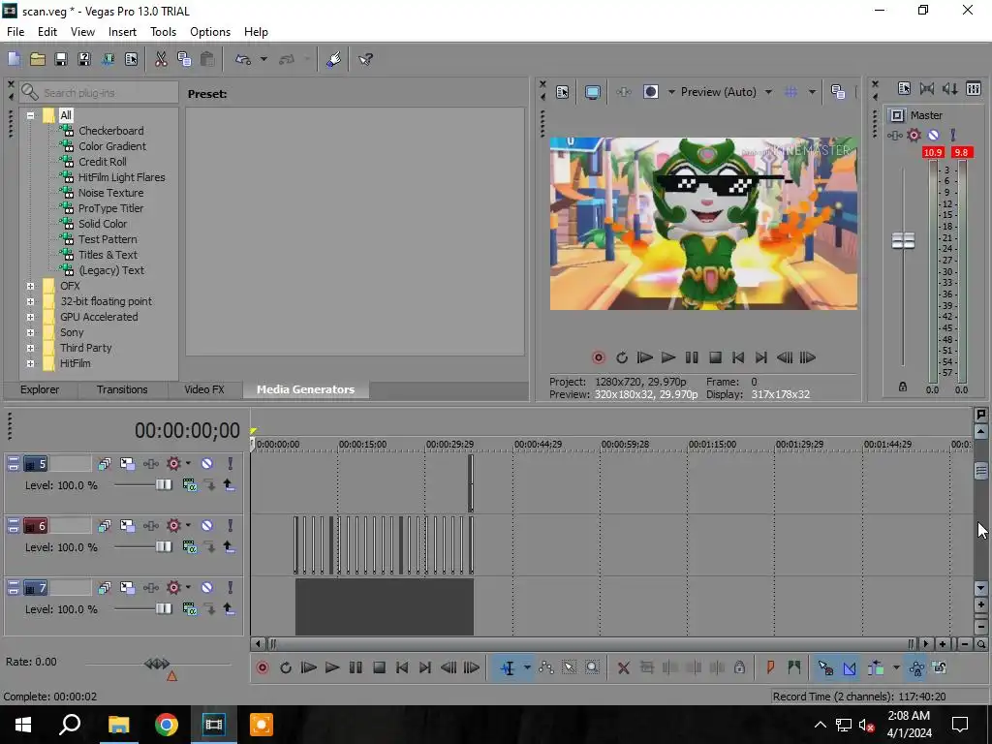
Task: Open mixer Downmix Output icon
Action: (927, 89)
